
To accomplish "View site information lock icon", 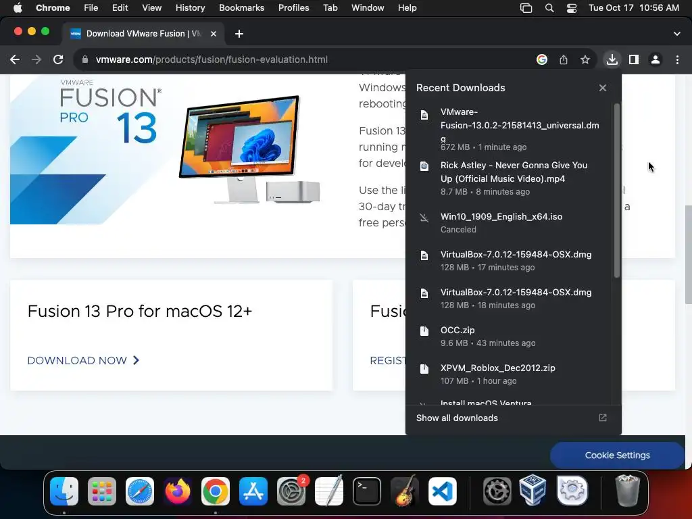I will [x=85, y=59].
